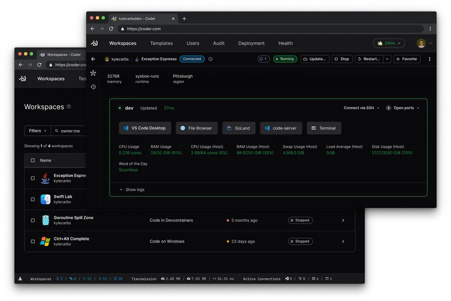Toggle the Favorite star button
451x301 pixels.
[x=407, y=59]
